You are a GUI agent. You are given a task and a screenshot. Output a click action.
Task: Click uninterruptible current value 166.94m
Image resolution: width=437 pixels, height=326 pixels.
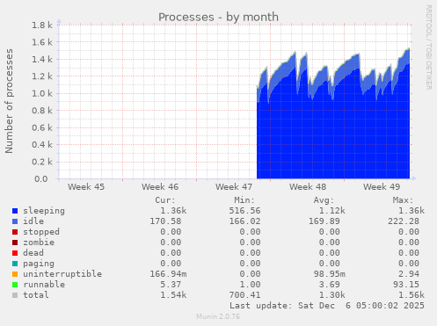[x=168, y=274]
